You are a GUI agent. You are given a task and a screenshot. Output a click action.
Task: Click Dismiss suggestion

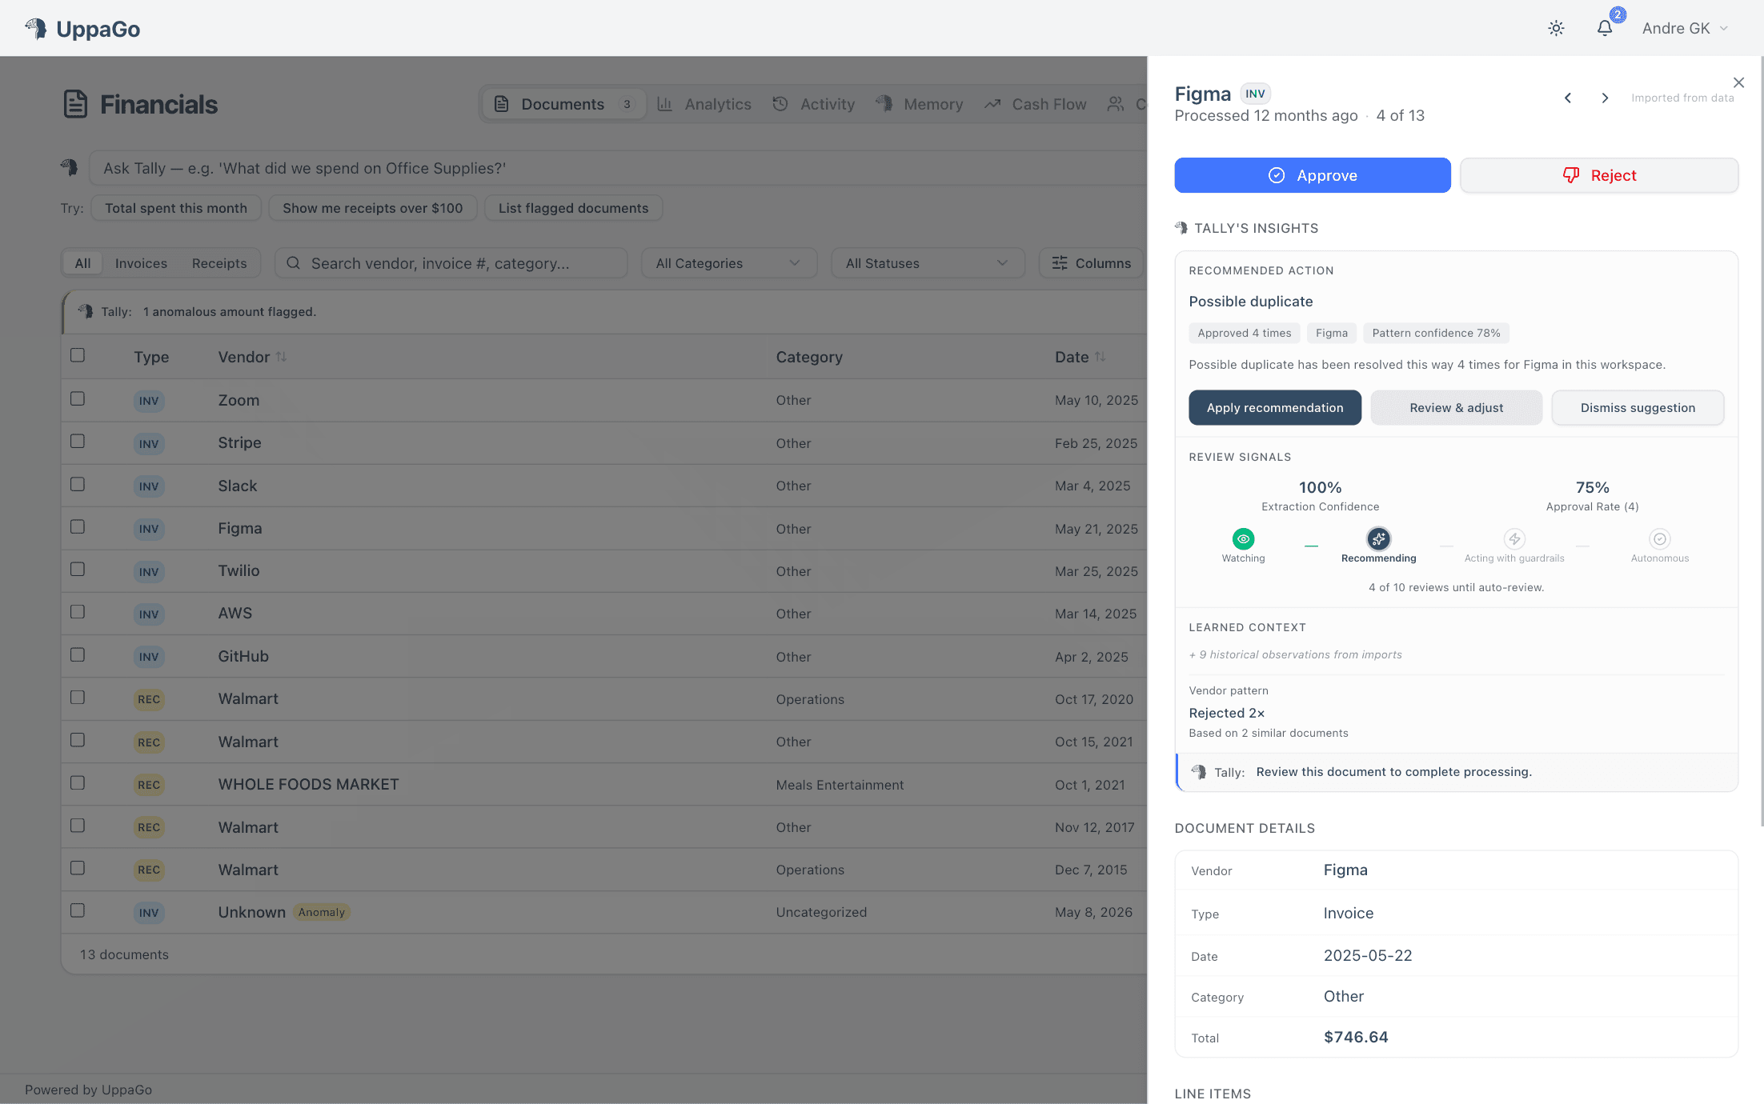[x=1638, y=408]
